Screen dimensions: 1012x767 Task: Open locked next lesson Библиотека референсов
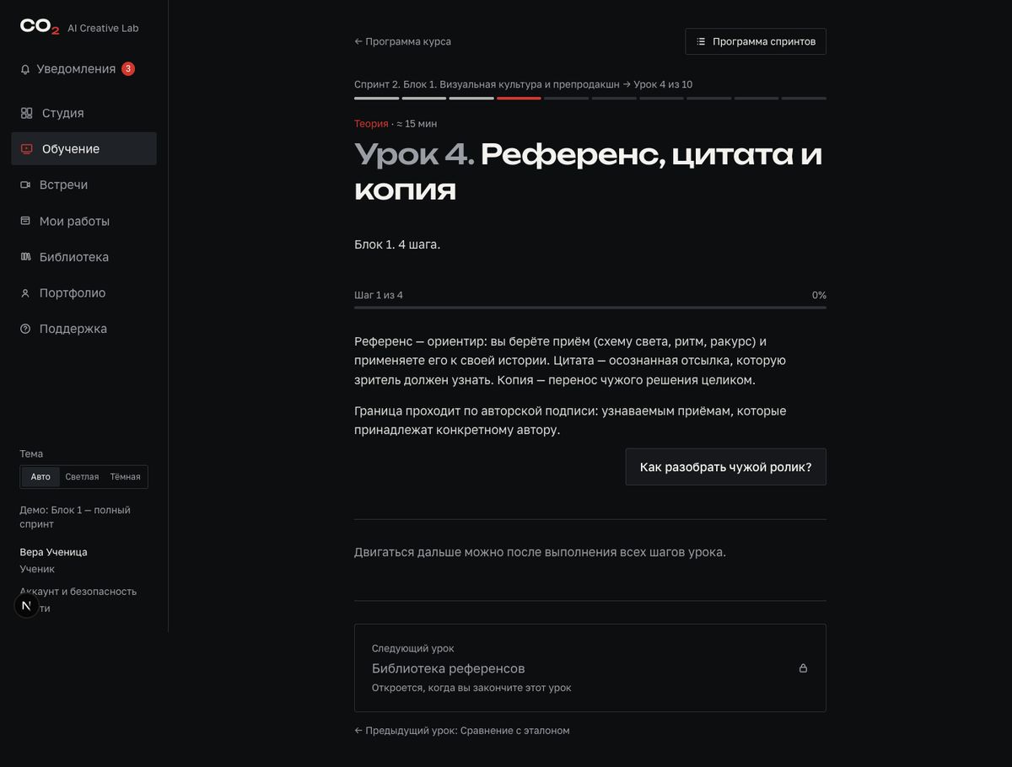coord(589,668)
